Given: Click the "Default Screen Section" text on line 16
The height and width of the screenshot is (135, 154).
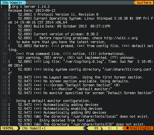Looking at the screenshot, I should [89, 85].
